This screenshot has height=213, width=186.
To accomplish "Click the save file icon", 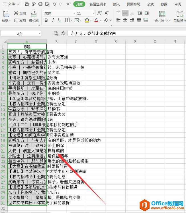I will pyautogui.click(x=26, y=4).
